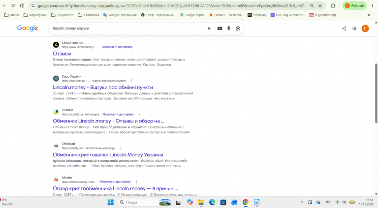The image size is (378, 208).
Task: Open more options for Мінфін result
Action: 136,182
